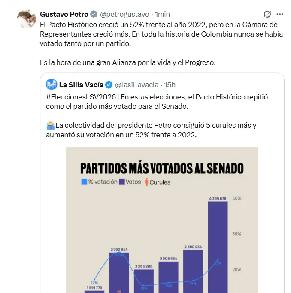291x293 pixels.
Task: Click the tallest bar labeled 4 399 678
Action: coord(217,245)
